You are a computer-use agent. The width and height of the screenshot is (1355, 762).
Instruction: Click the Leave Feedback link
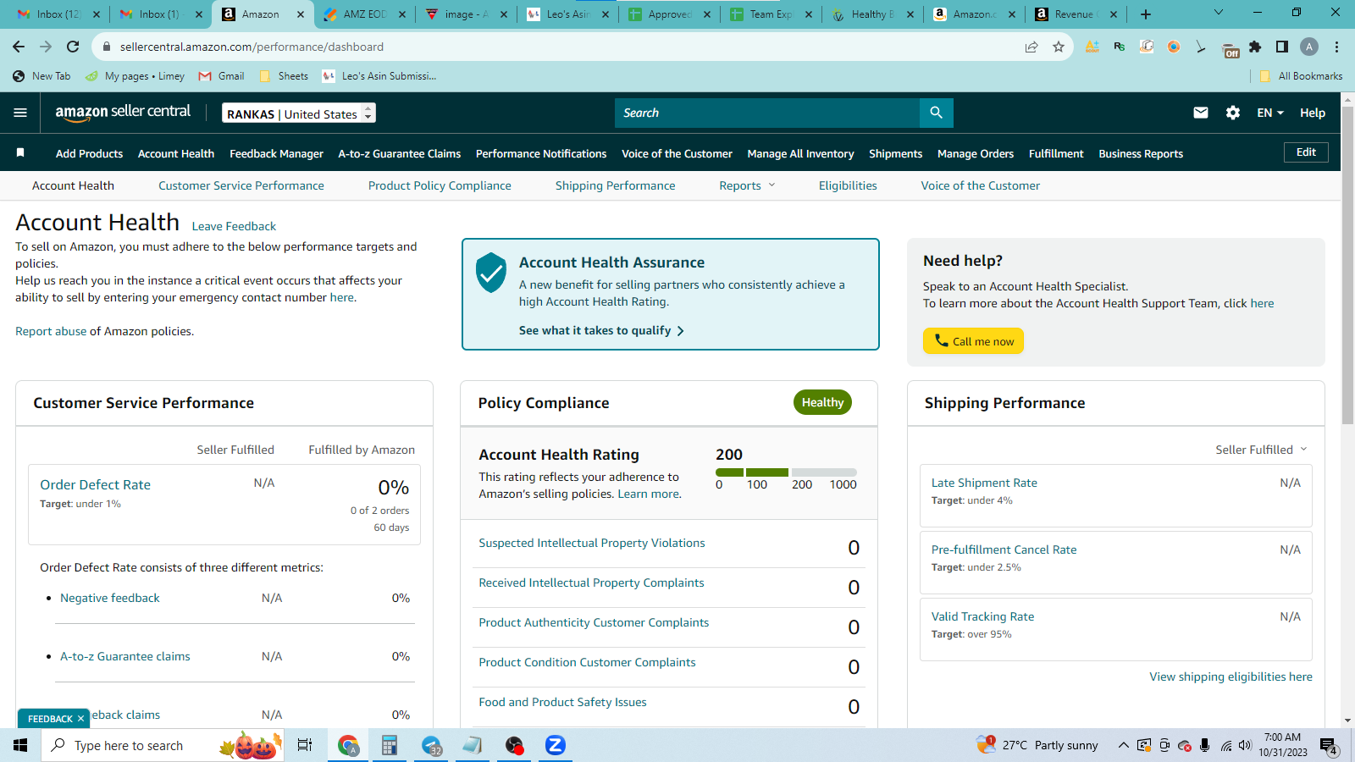tap(234, 226)
